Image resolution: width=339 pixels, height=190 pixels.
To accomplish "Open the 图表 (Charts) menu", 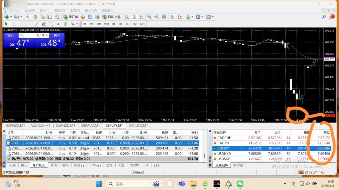I will (59, 10).
